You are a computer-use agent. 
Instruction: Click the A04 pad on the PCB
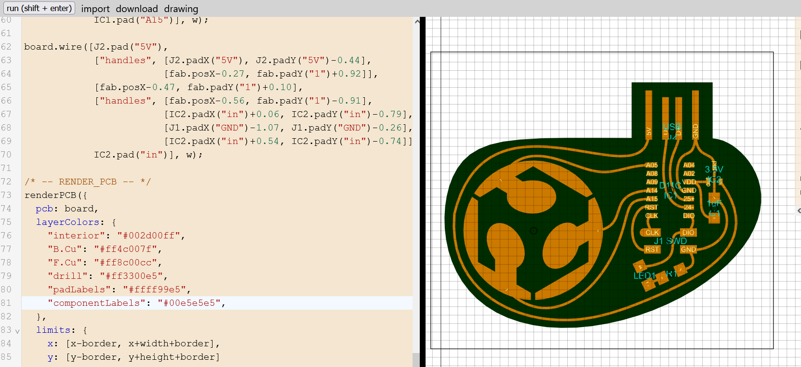tap(689, 165)
